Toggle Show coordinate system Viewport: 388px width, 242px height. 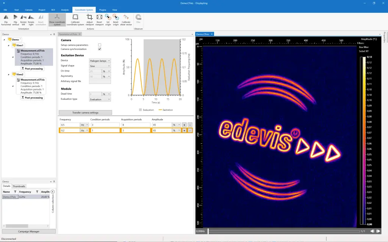[x=57, y=20]
